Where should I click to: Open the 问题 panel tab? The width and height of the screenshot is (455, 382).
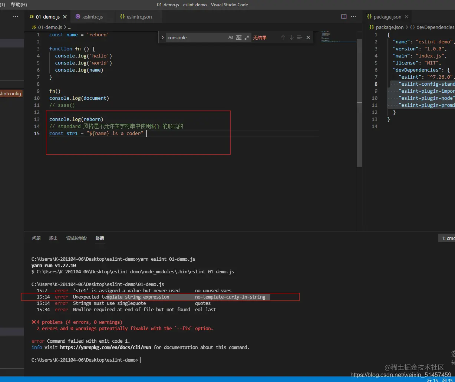pos(36,238)
